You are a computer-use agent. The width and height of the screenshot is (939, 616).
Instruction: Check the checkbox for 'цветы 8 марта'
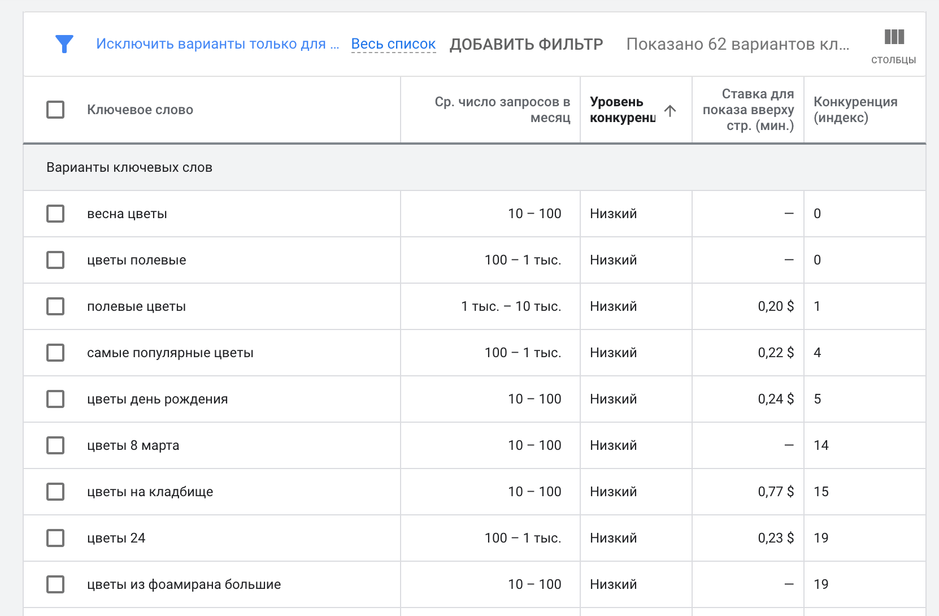pyautogui.click(x=55, y=445)
